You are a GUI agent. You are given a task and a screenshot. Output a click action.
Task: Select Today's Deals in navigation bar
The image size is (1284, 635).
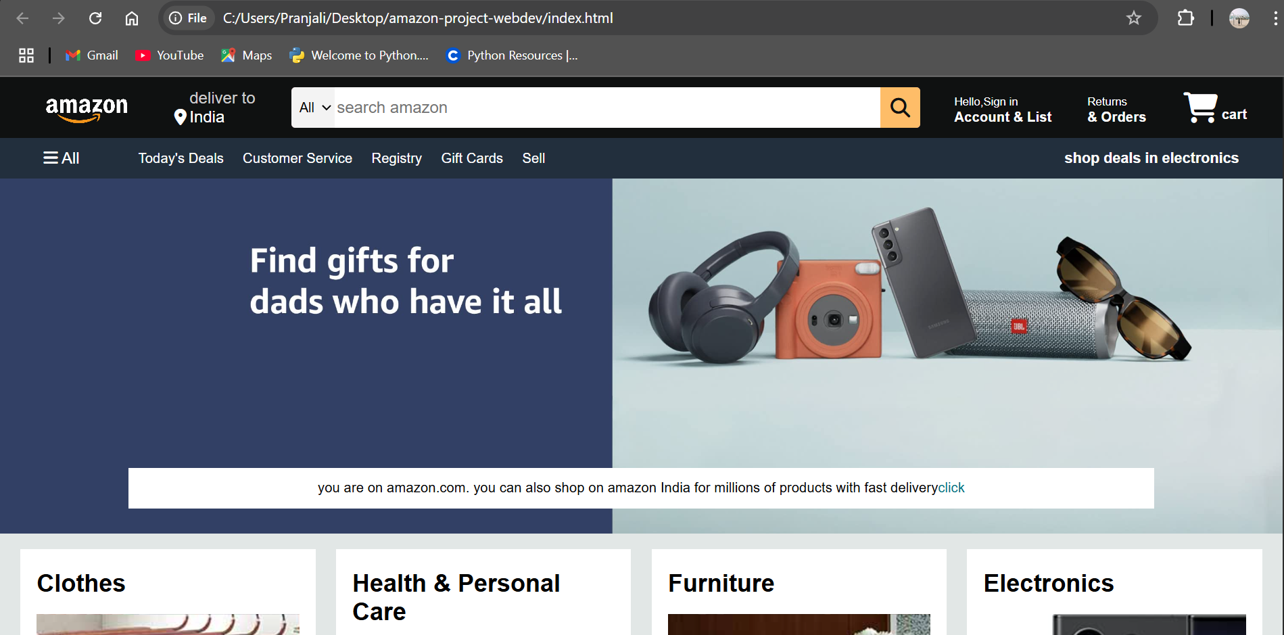[x=181, y=158]
